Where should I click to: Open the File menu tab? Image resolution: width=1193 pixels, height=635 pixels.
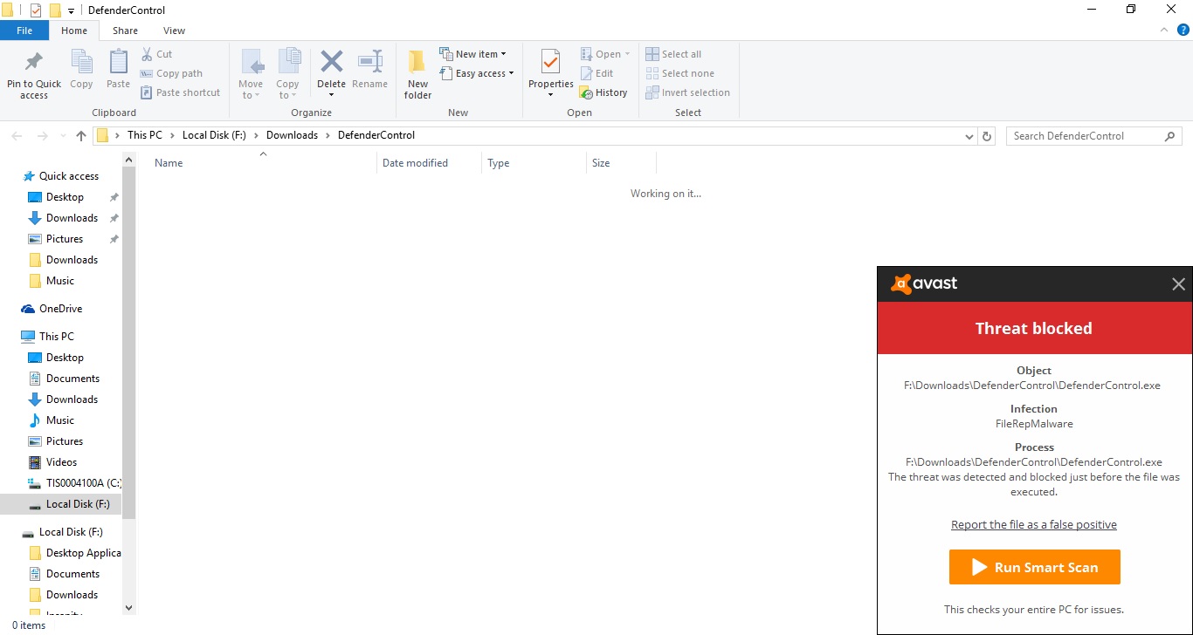click(24, 31)
